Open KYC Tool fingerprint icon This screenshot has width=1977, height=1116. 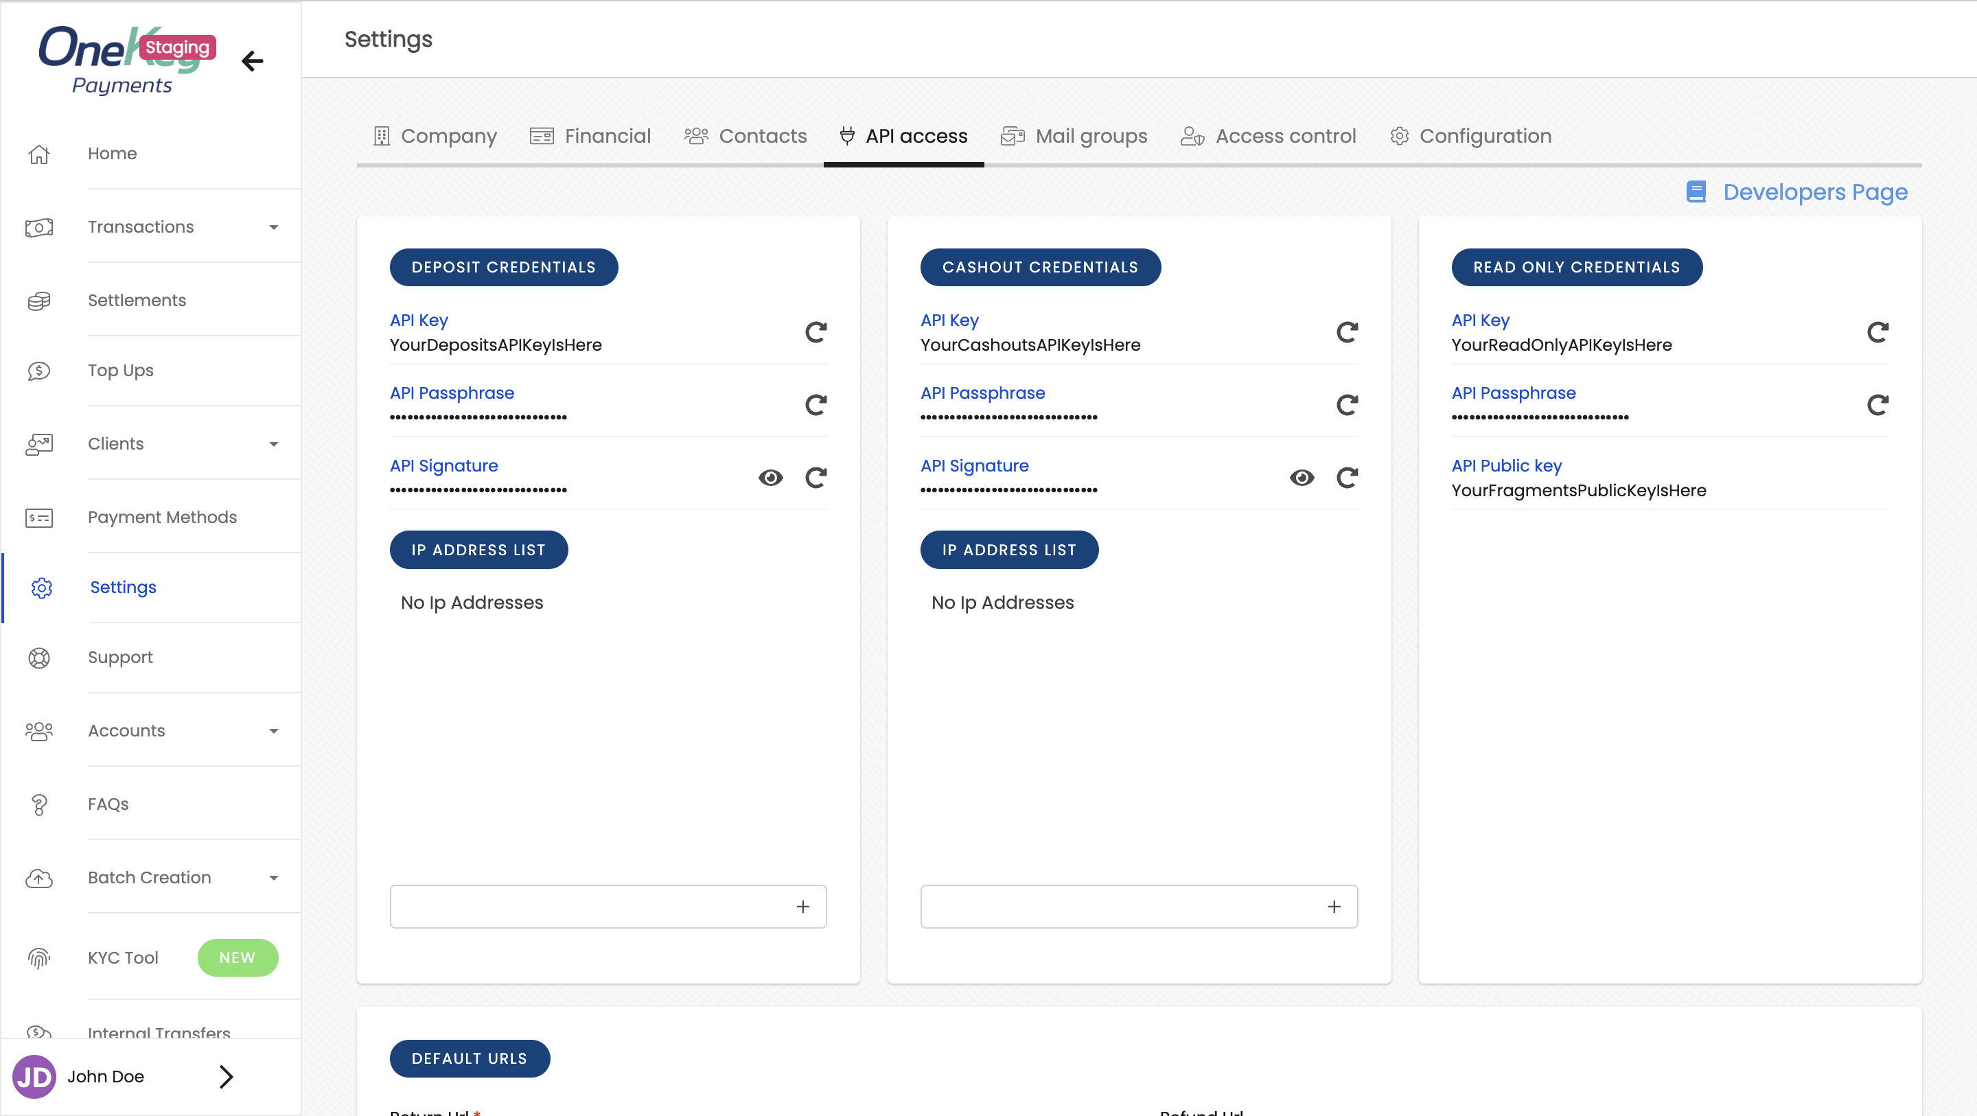pyautogui.click(x=39, y=957)
